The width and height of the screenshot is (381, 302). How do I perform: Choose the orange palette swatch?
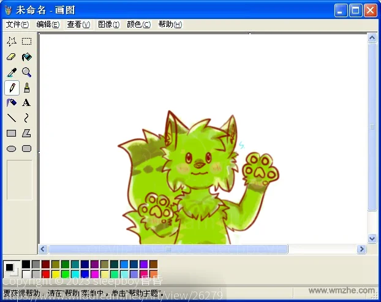(154, 274)
